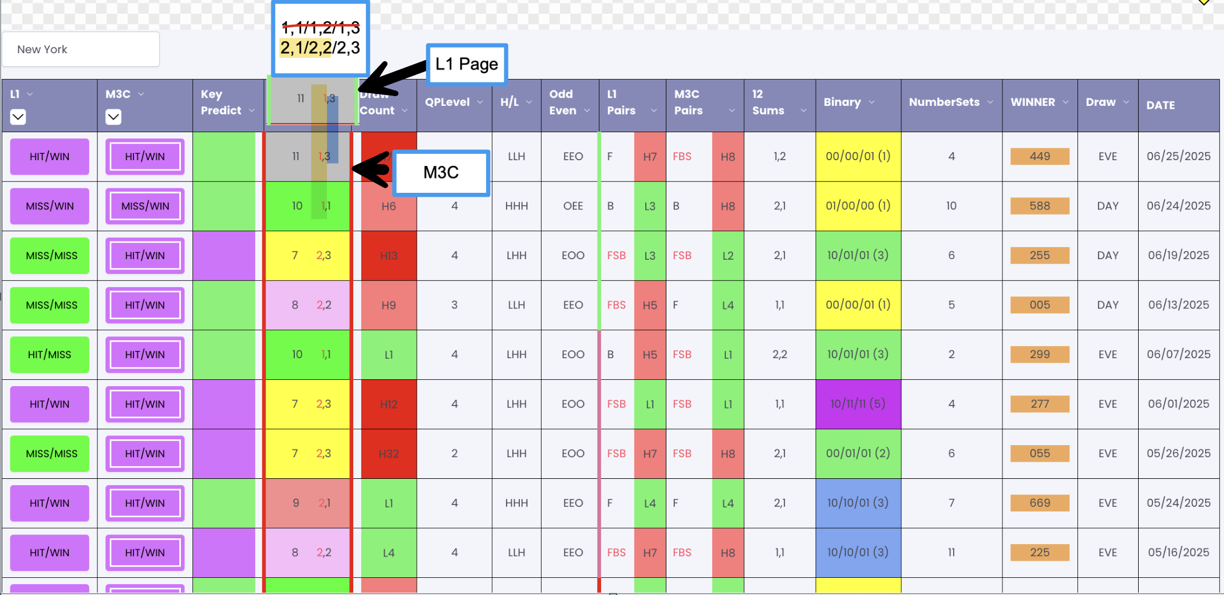Toggle the white check box under M3C header
This screenshot has height=595, width=1224.
[x=113, y=117]
